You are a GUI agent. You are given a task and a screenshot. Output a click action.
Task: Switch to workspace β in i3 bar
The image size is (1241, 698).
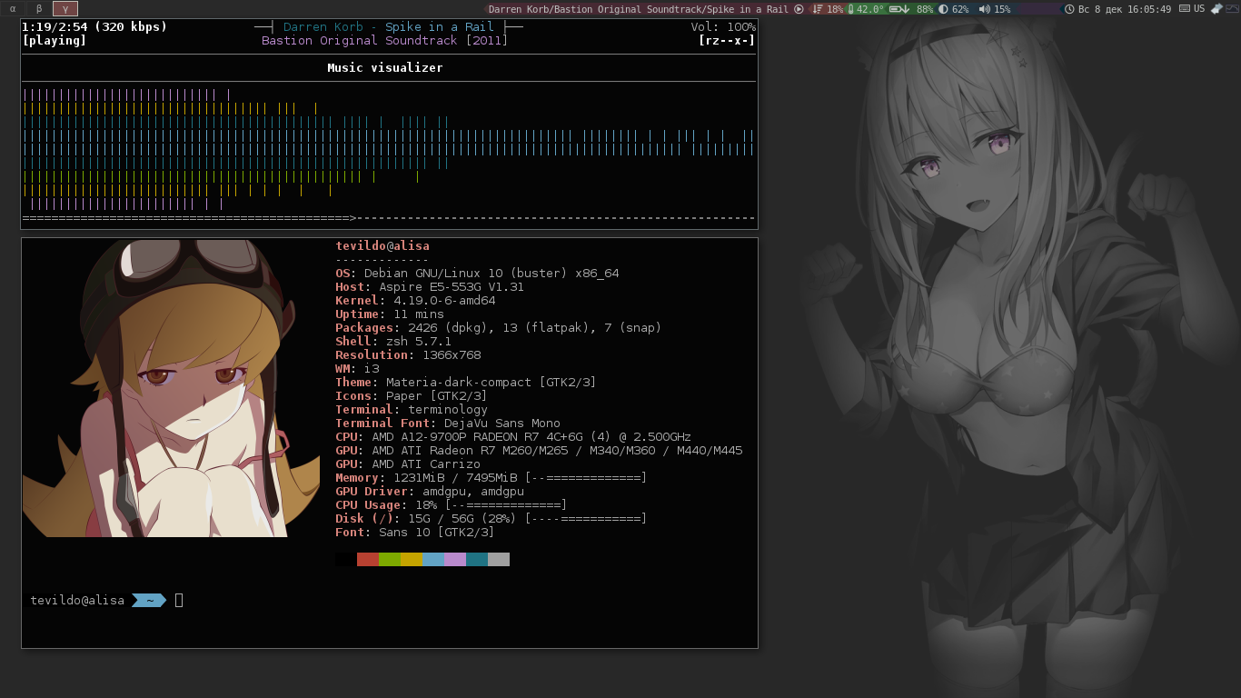pos(39,8)
